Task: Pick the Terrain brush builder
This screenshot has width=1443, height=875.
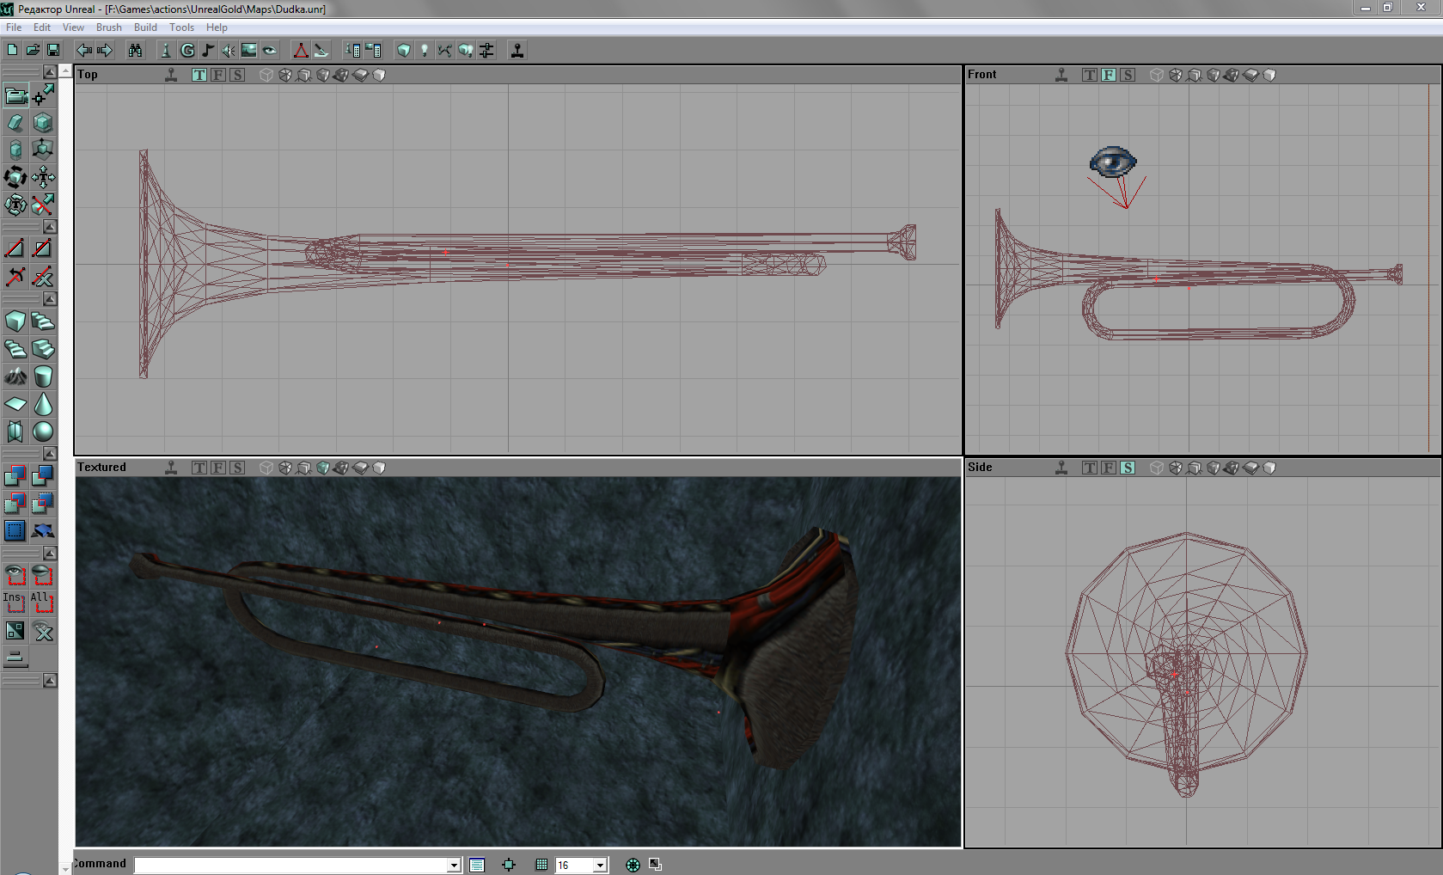Action: tap(15, 376)
